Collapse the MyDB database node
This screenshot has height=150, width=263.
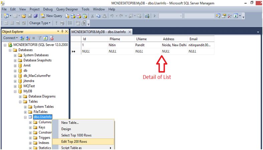[x=15, y=91]
